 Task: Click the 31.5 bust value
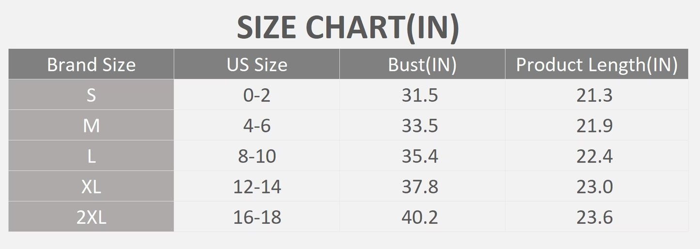pyautogui.click(x=420, y=95)
